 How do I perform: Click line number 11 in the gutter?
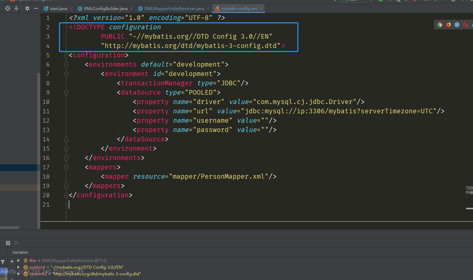click(46, 111)
